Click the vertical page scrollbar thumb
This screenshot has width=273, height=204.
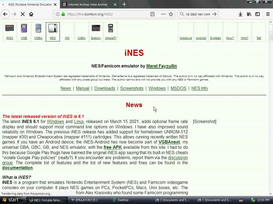[x=271, y=33]
